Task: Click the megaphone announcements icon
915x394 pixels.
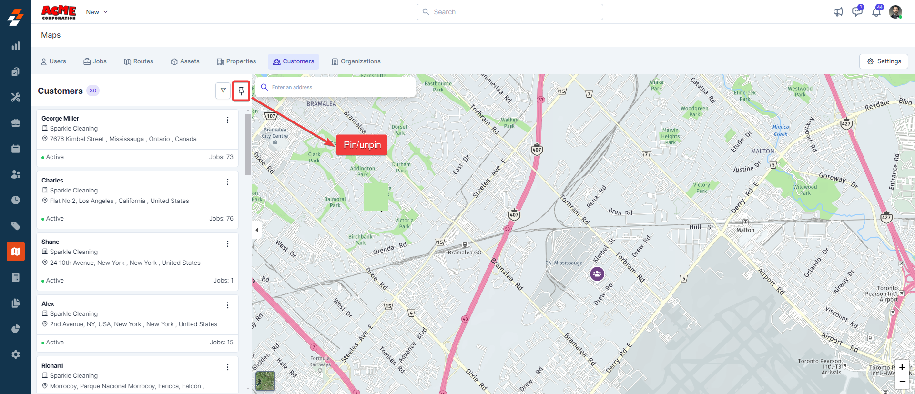Action: pyautogui.click(x=838, y=12)
